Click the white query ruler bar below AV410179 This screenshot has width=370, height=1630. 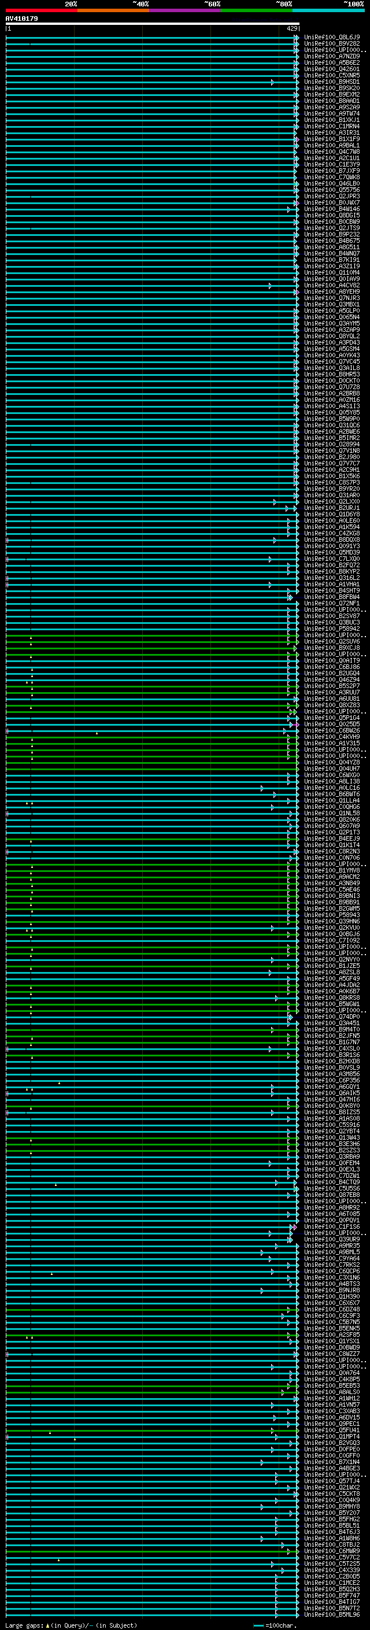click(152, 24)
